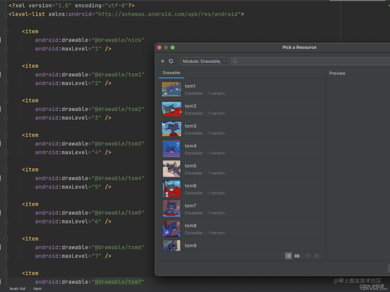Pick the tom3 drawable thumbnail
Viewport: 390px width, 292px height.
click(172, 129)
